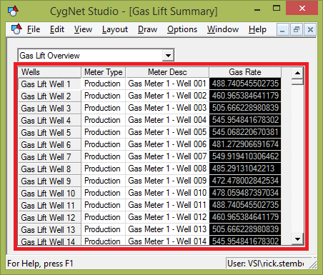Viewport: 323px width, 275px height.
Task: Open the Edit menu
Action: coord(57,29)
